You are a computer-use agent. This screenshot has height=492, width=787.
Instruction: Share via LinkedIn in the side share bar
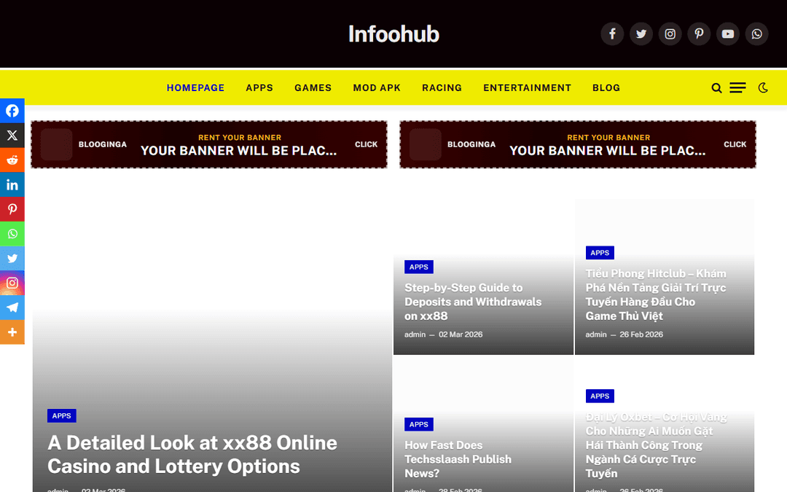[12, 184]
